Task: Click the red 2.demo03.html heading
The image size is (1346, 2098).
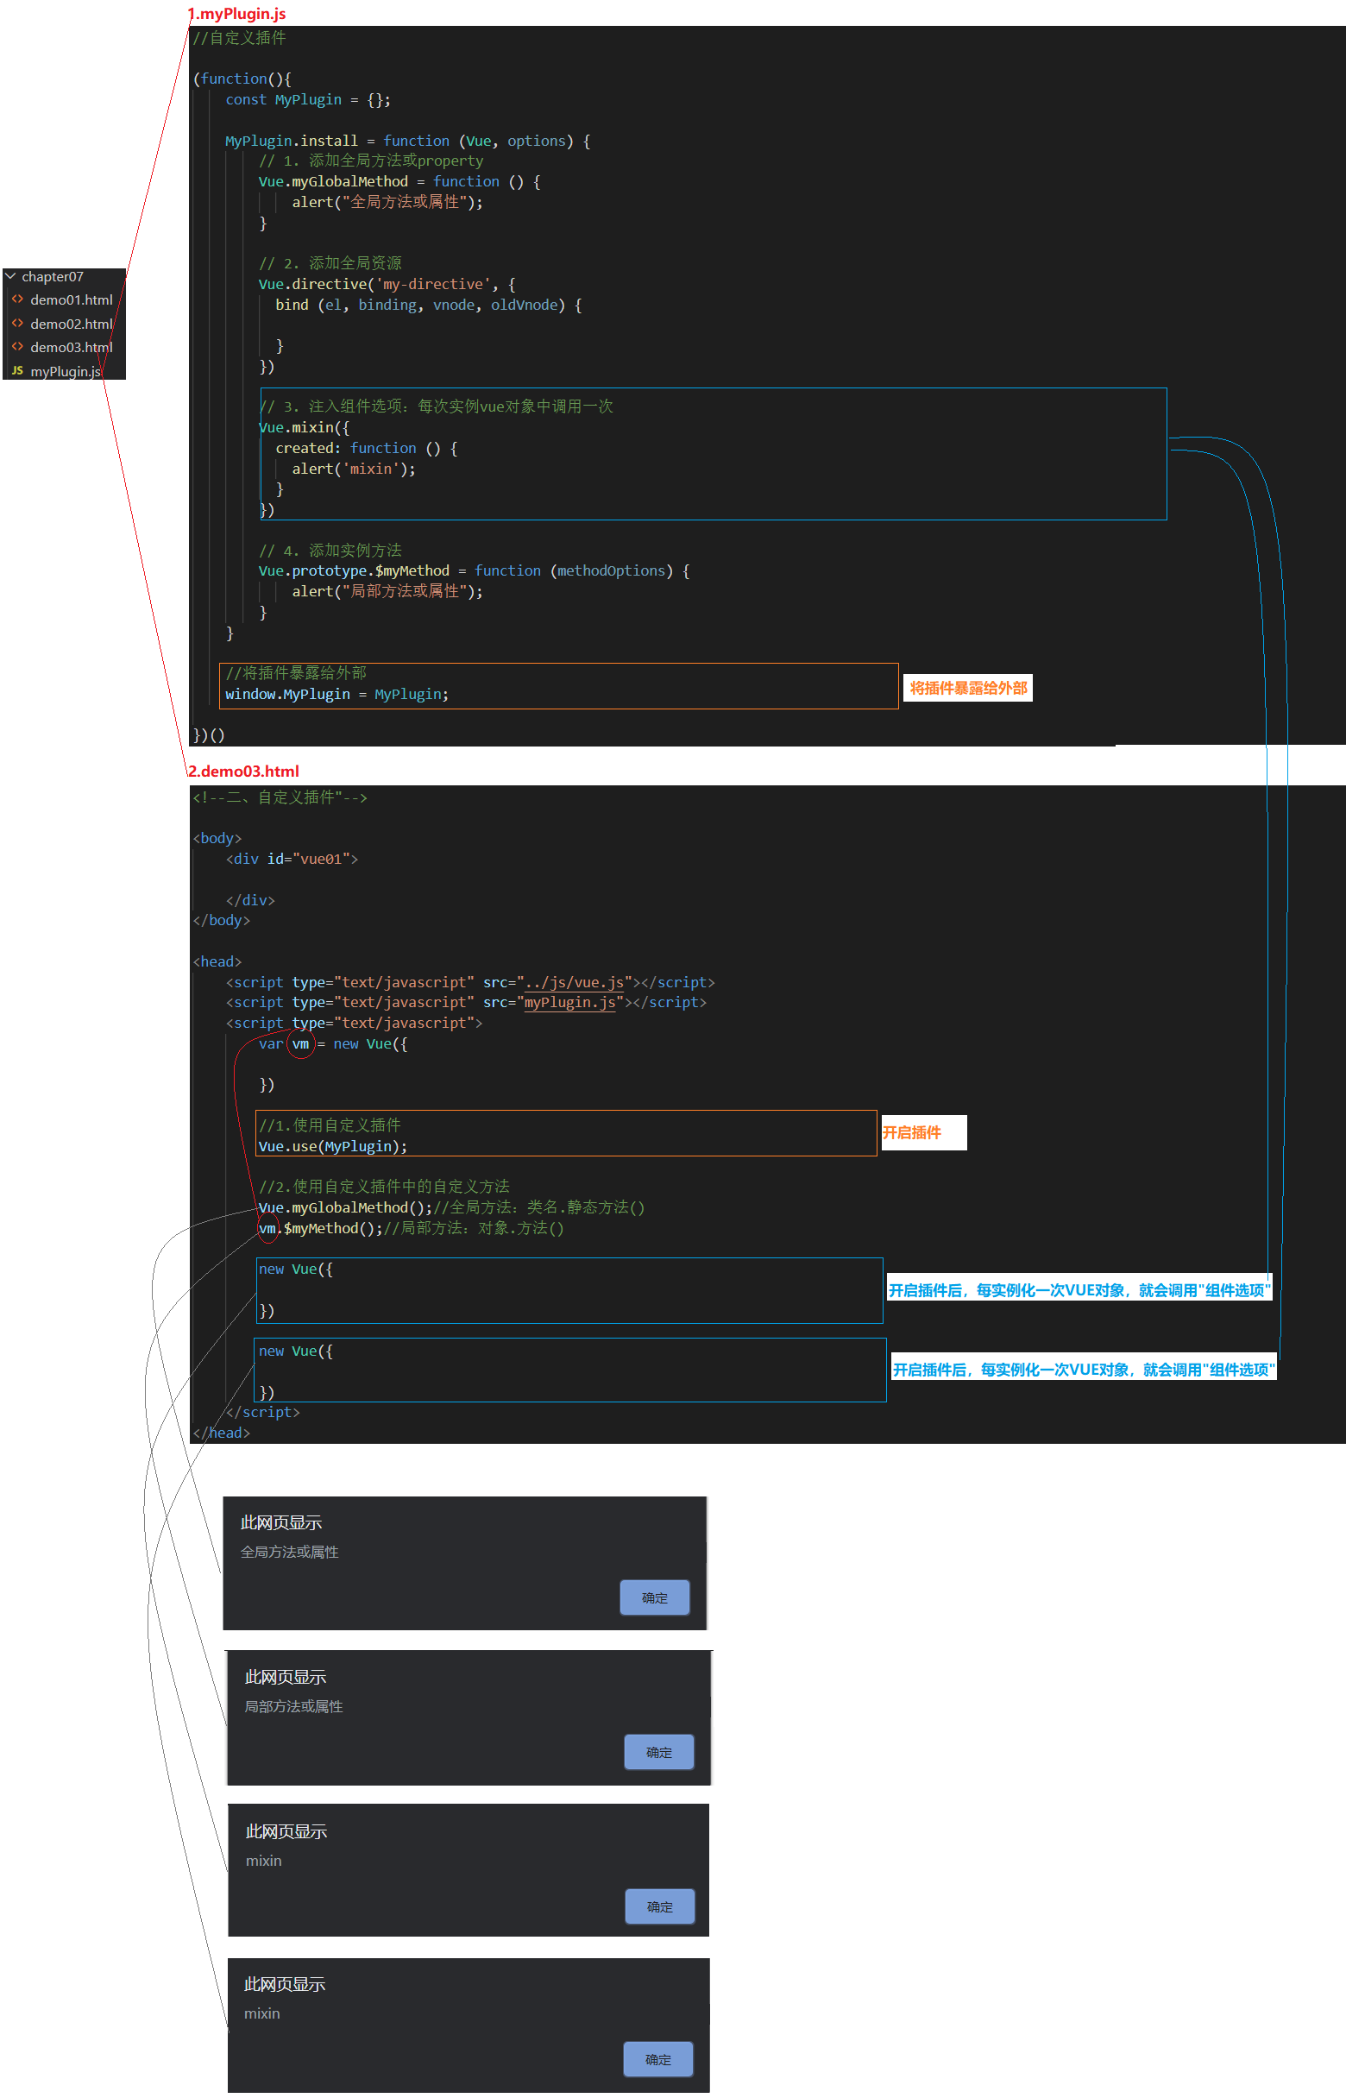Action: point(244,771)
